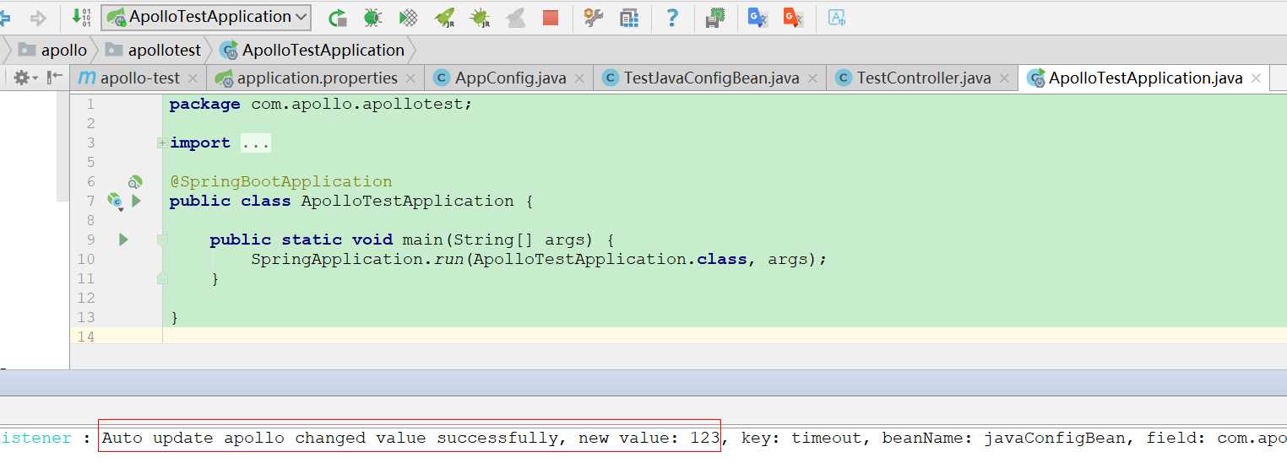Close the AppConfig.java tab
This screenshot has width=1287, height=463.
(580, 78)
